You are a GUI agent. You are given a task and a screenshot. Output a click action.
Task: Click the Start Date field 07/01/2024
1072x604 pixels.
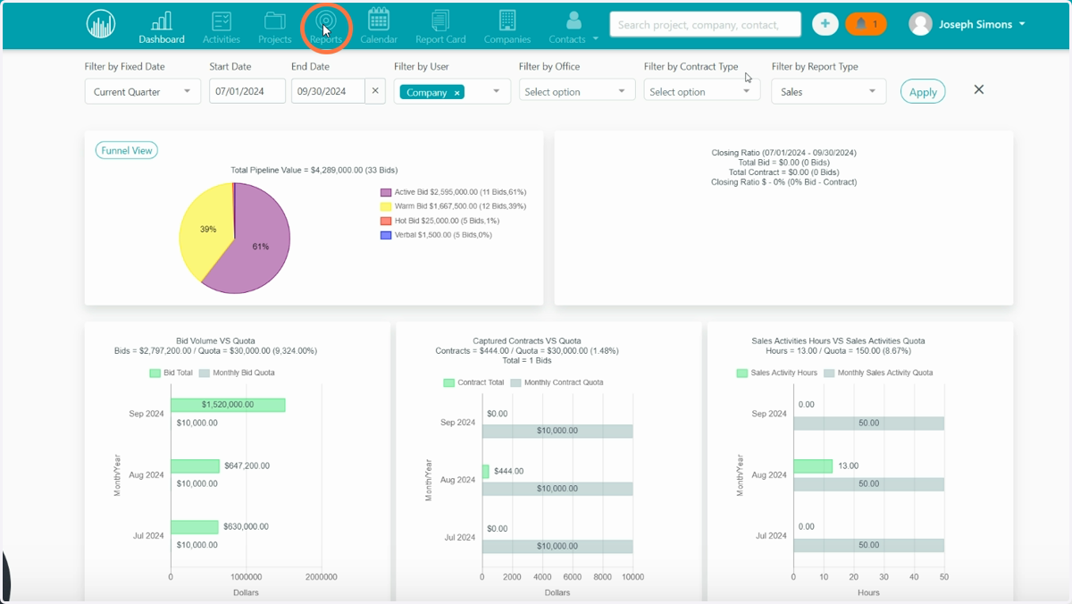tap(247, 91)
